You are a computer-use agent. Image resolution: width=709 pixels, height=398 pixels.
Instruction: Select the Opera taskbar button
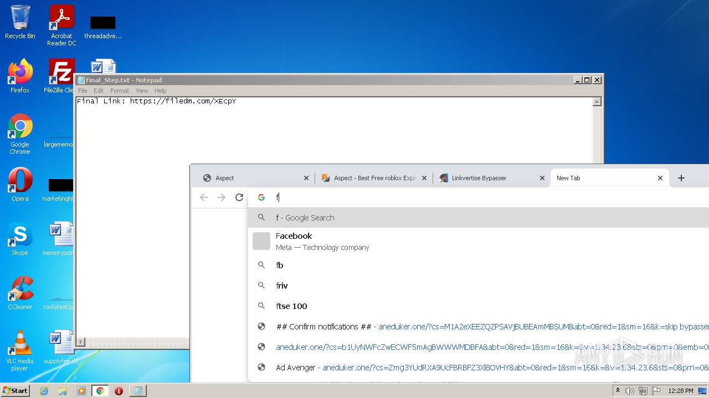tap(119, 391)
